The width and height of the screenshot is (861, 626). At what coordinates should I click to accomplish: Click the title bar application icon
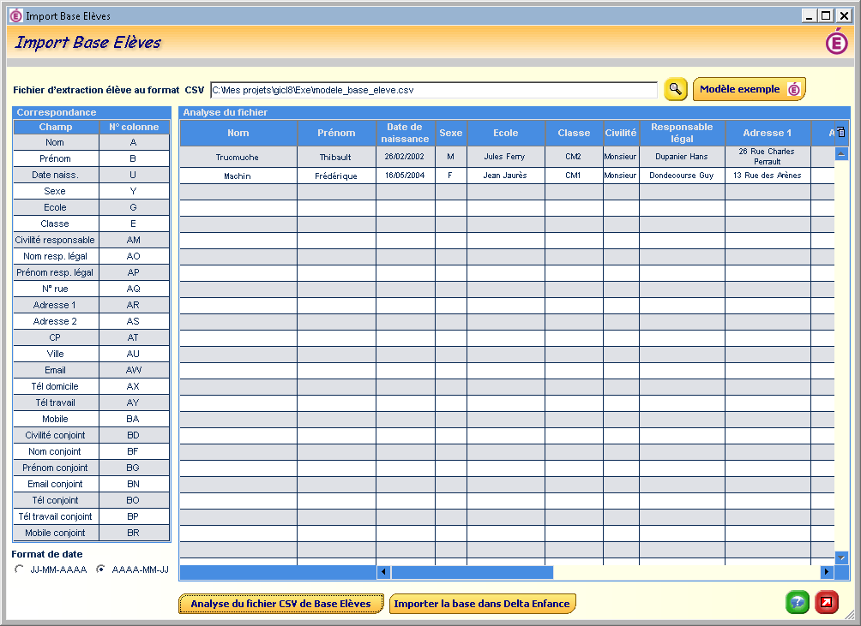pyautogui.click(x=15, y=15)
